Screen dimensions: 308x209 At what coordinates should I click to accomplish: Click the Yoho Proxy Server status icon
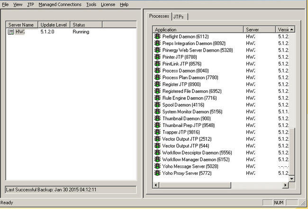pyautogui.click(x=157, y=173)
